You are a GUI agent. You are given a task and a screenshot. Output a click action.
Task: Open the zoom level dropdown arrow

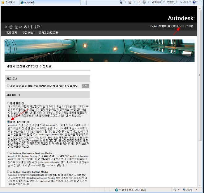pyautogui.click(x=196, y=190)
